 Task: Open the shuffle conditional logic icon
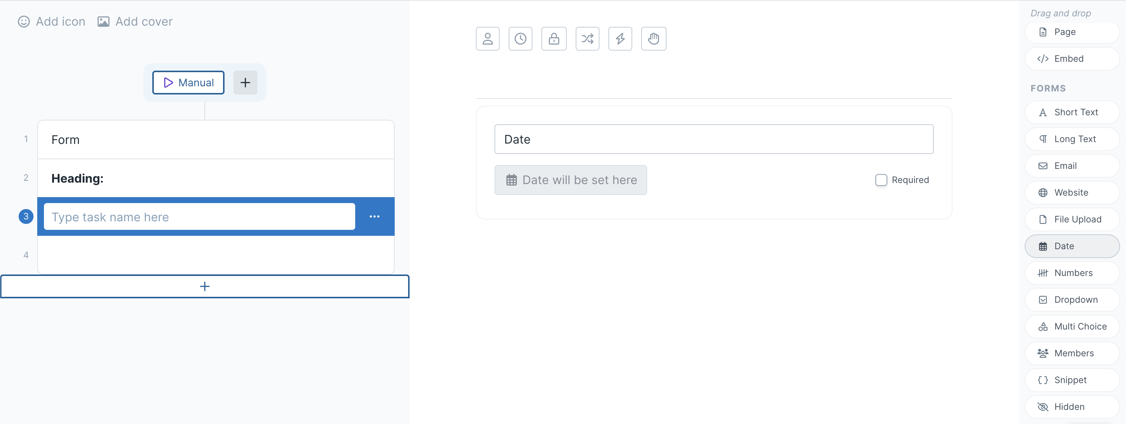[587, 39]
